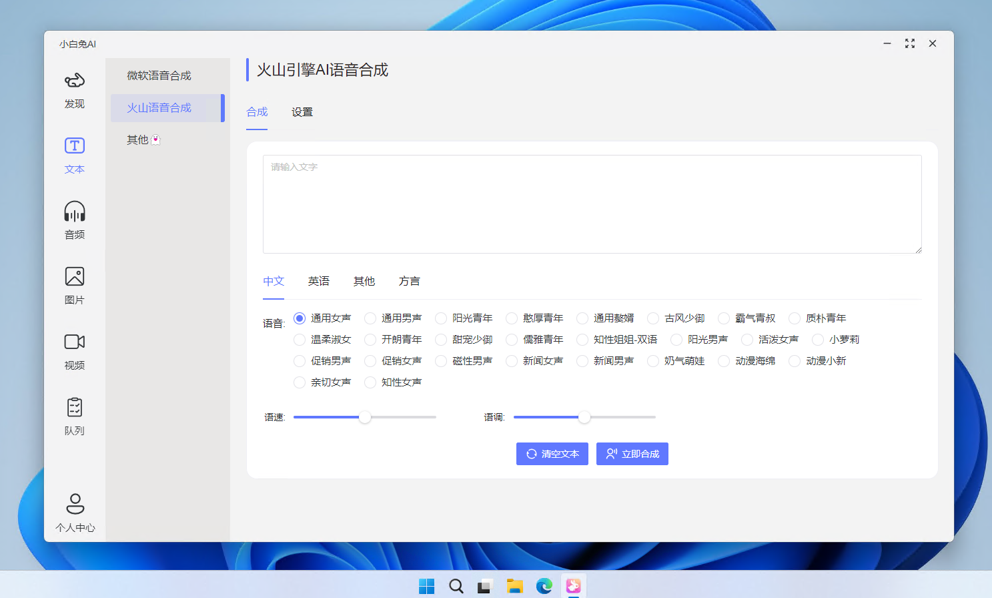Open the 视频 section
This screenshot has width=992, height=598.
[74, 350]
